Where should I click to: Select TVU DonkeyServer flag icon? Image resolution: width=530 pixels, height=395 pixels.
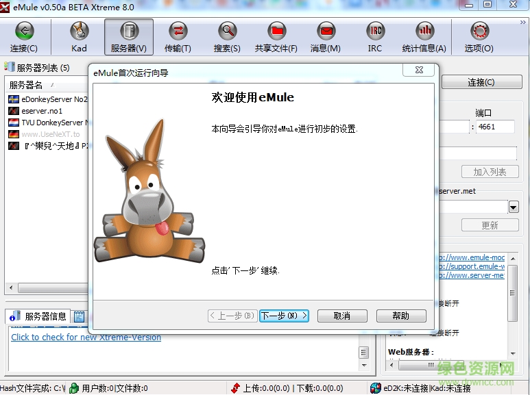14,123
